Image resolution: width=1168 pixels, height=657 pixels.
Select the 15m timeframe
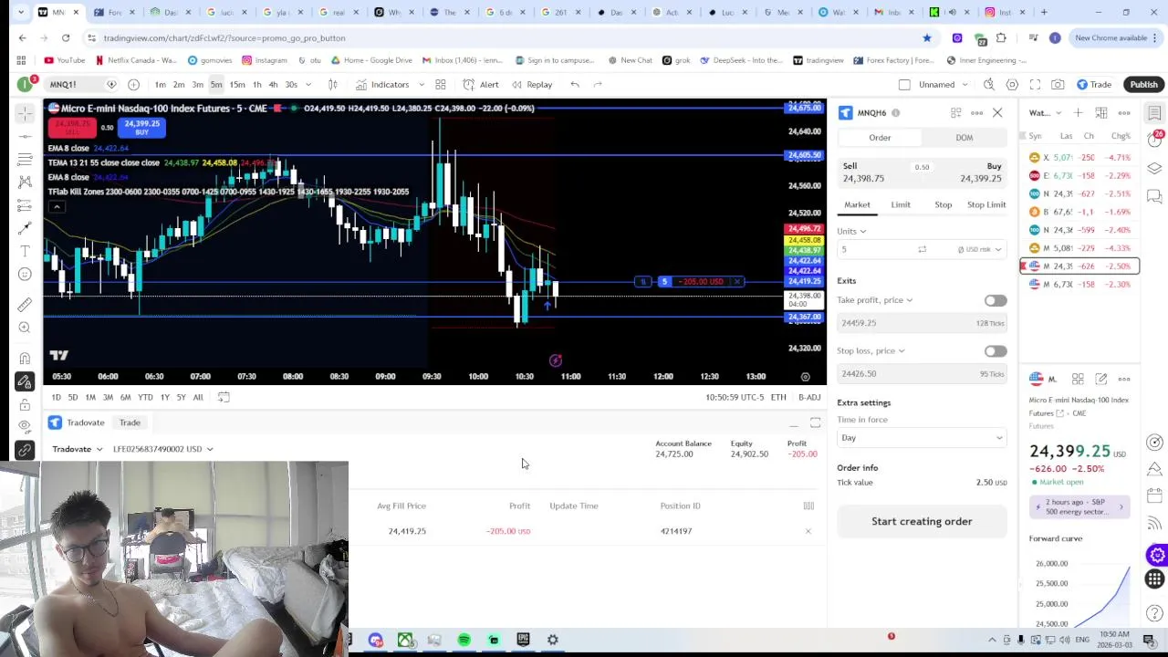click(x=237, y=85)
